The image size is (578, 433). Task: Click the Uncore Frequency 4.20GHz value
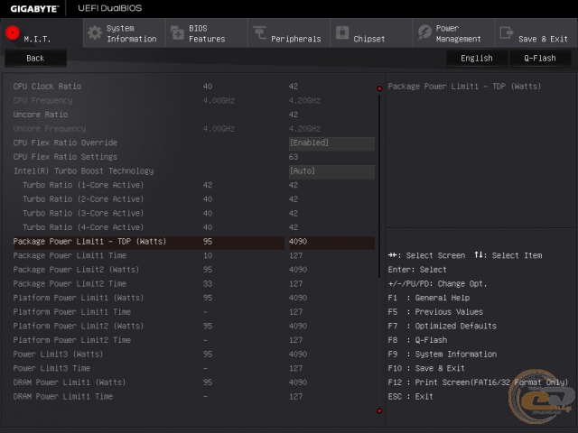point(304,129)
